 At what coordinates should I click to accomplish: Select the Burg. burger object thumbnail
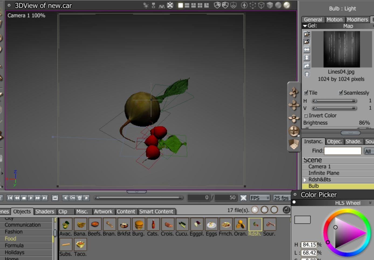(139, 225)
